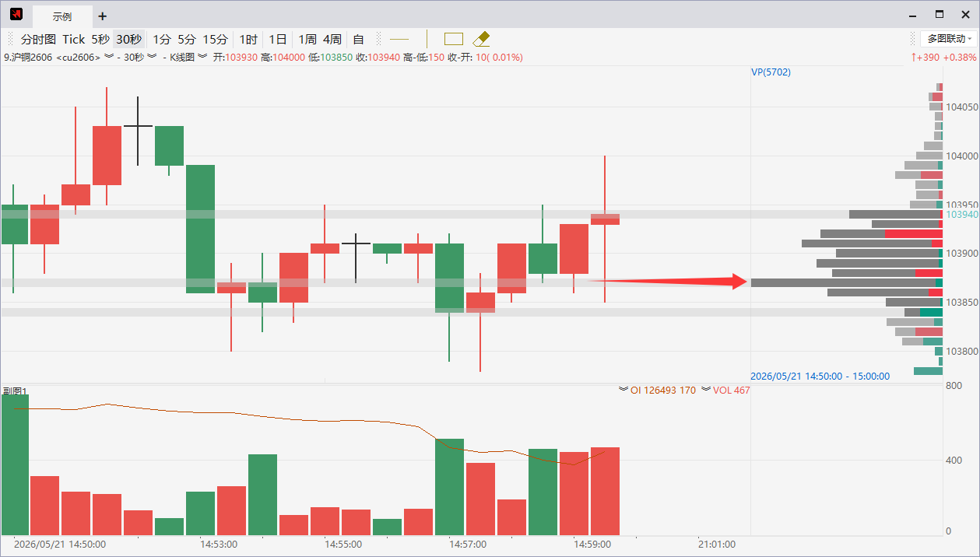This screenshot has width=980, height=557.
Task: Expand the VOL indicator chevron
Action: tap(706, 390)
